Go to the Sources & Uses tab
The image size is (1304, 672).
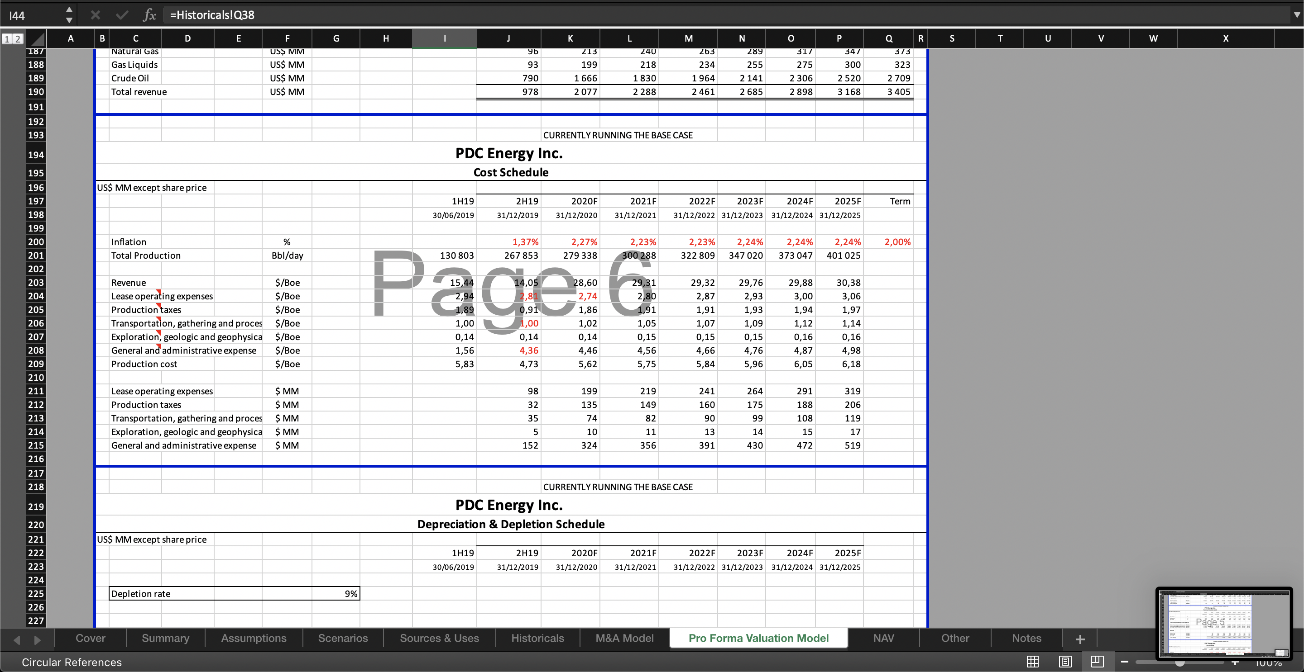pyautogui.click(x=439, y=638)
